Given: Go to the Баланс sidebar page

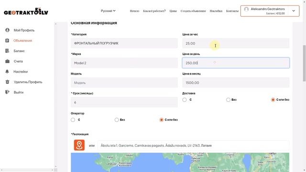Looking at the screenshot, I should pos(19,51).
